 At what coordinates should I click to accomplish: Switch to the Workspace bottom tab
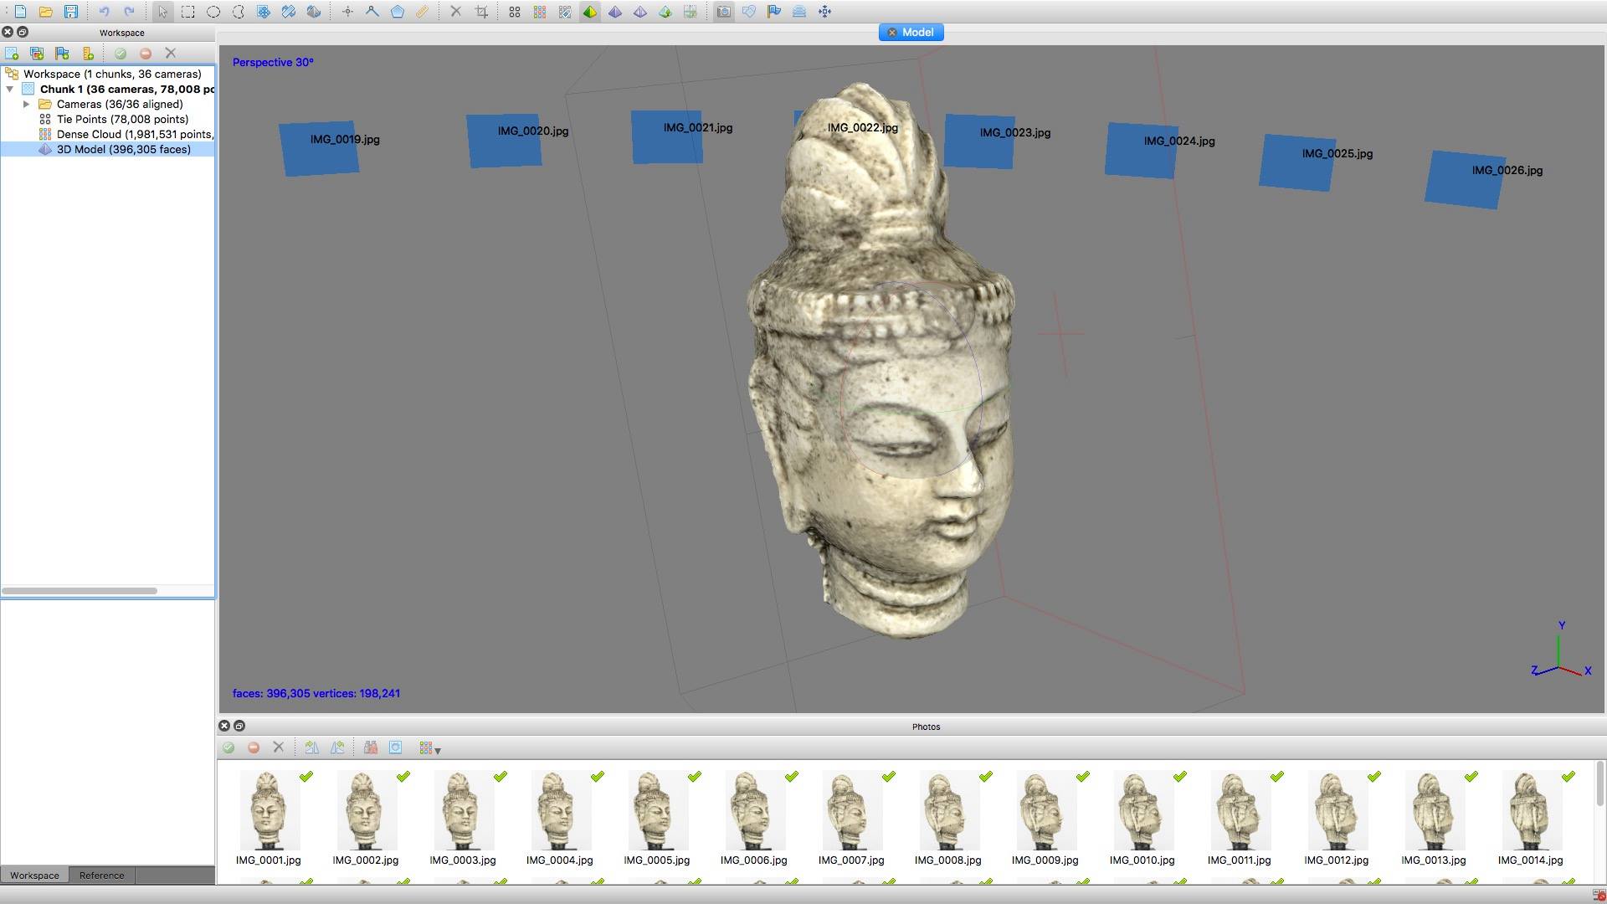click(x=34, y=876)
